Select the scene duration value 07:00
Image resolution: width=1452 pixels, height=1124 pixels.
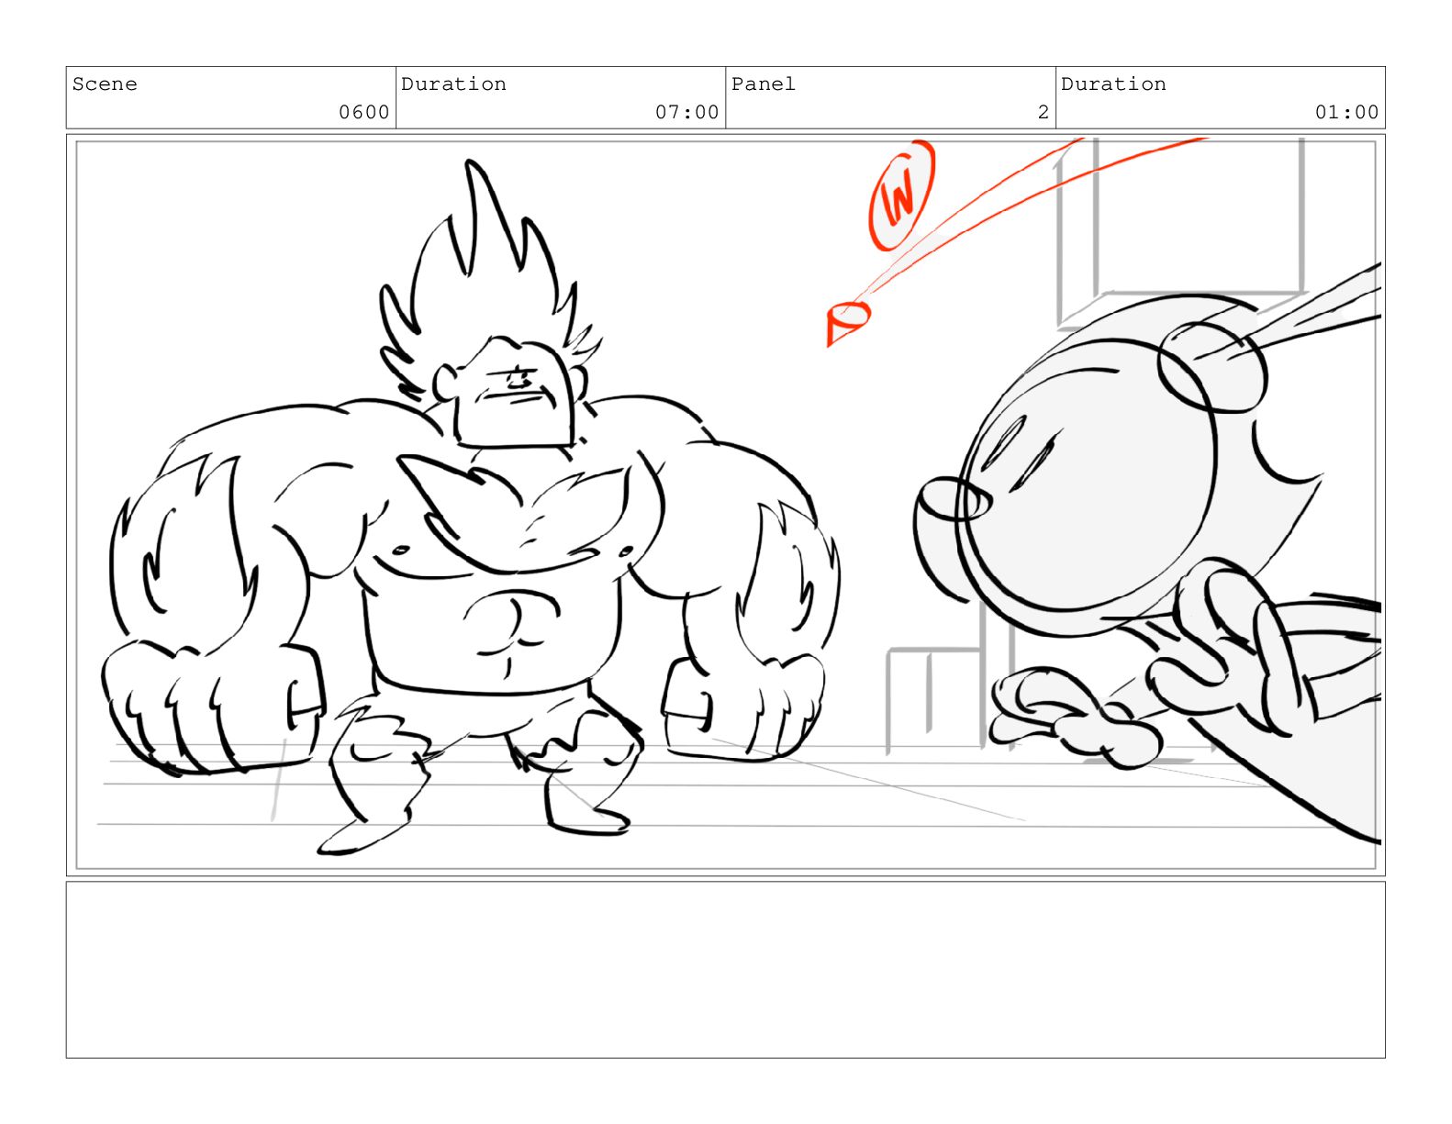pyautogui.click(x=687, y=112)
